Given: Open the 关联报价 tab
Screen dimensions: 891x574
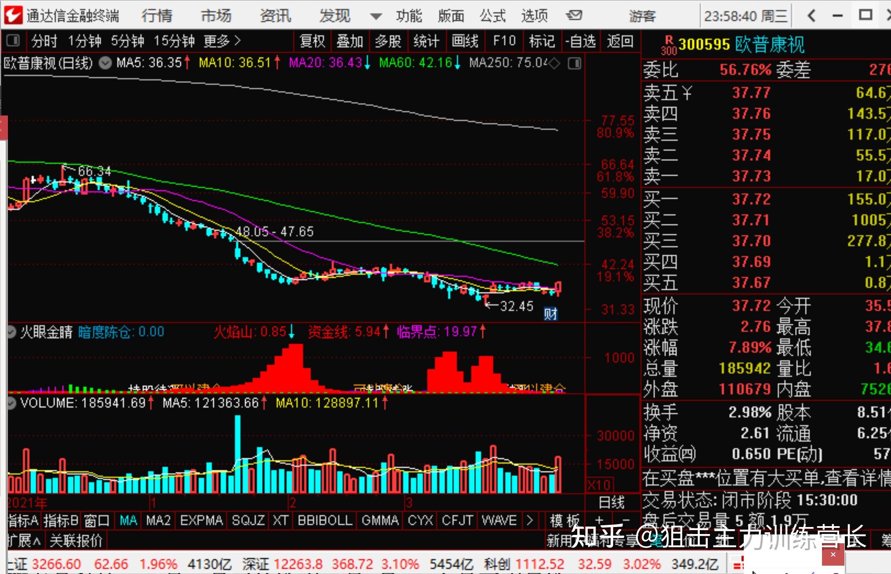Looking at the screenshot, I should pyautogui.click(x=76, y=541).
